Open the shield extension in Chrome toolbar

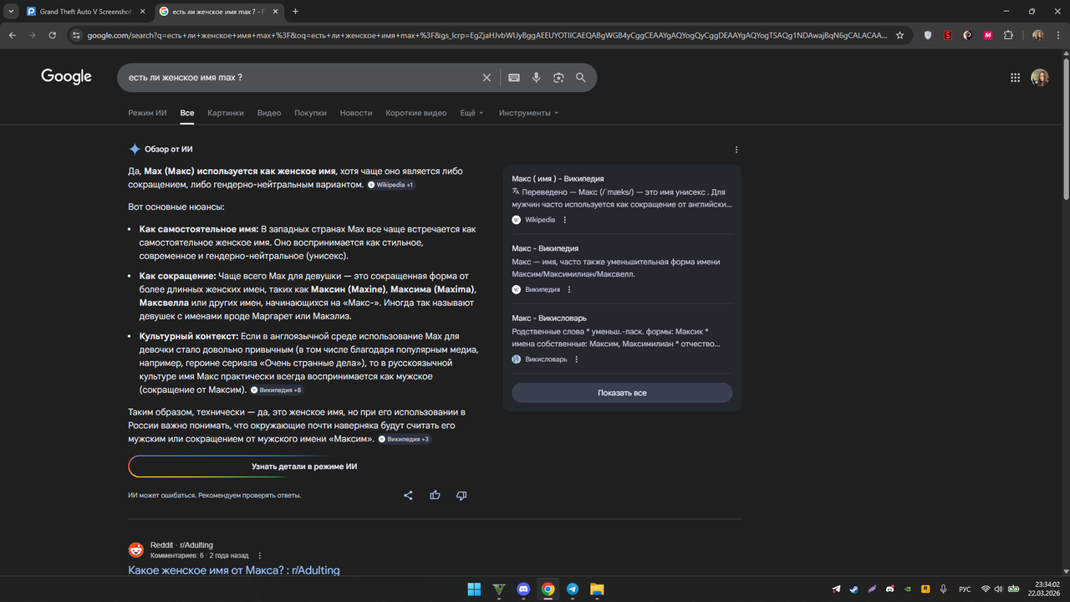point(928,35)
